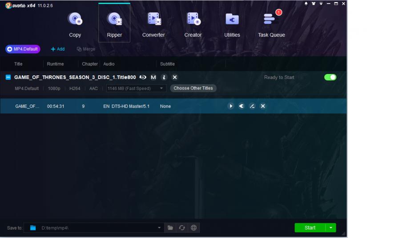This screenshot has width=411, height=238.
Task: Click the Save to path field
Action: 94,228
